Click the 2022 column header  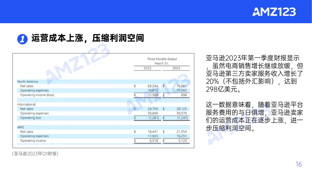pyautogui.click(x=148, y=68)
